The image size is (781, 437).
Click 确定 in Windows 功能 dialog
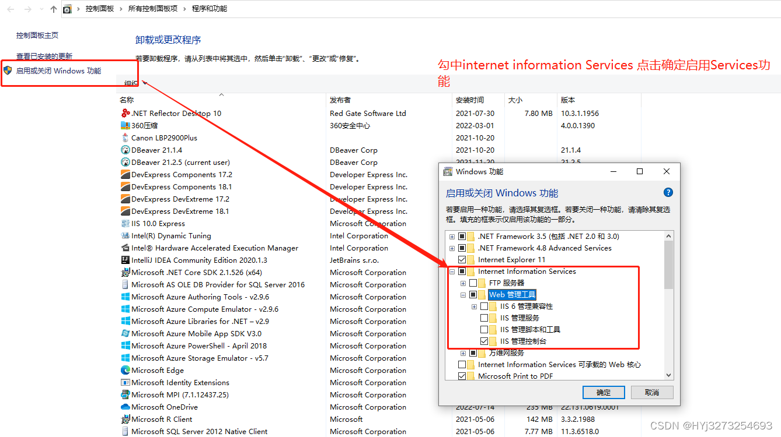(604, 392)
